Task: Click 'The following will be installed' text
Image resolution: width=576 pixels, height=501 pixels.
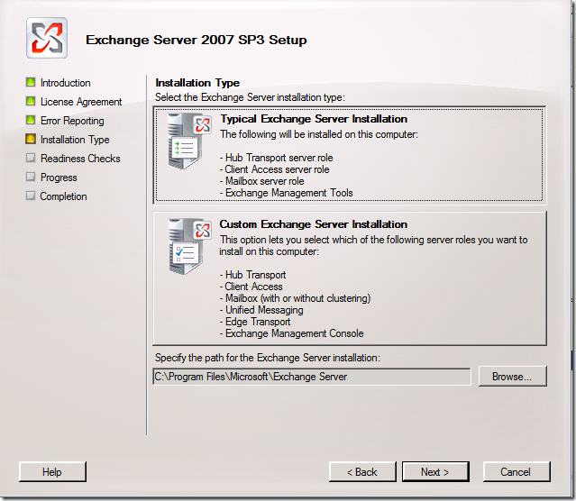Action: [319, 134]
